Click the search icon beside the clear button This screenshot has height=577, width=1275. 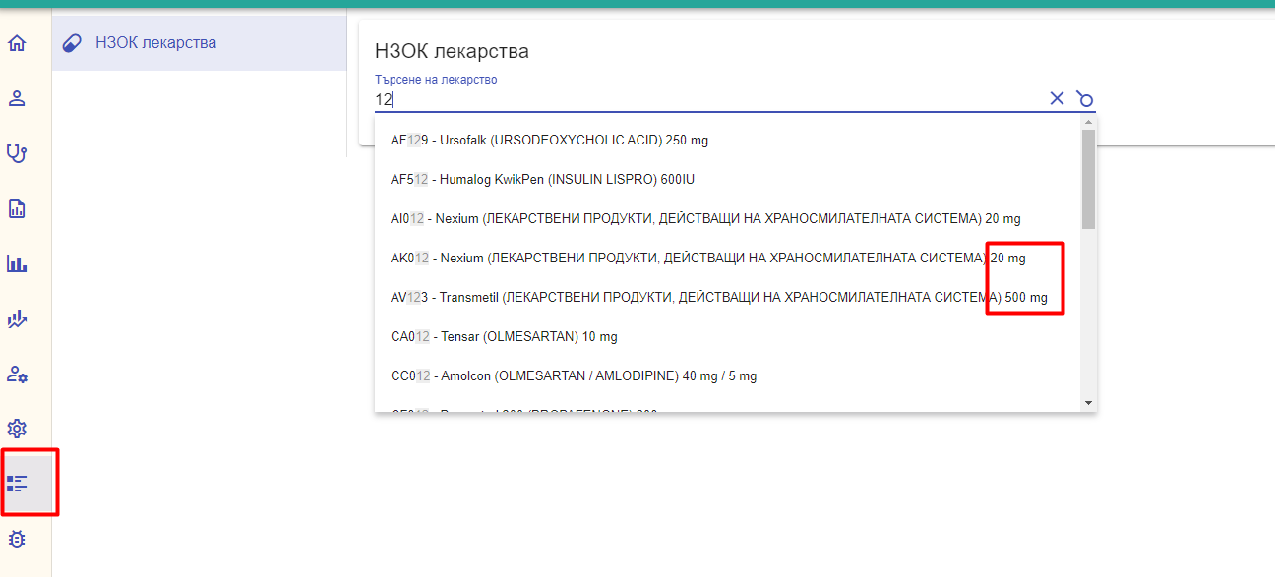tap(1084, 98)
